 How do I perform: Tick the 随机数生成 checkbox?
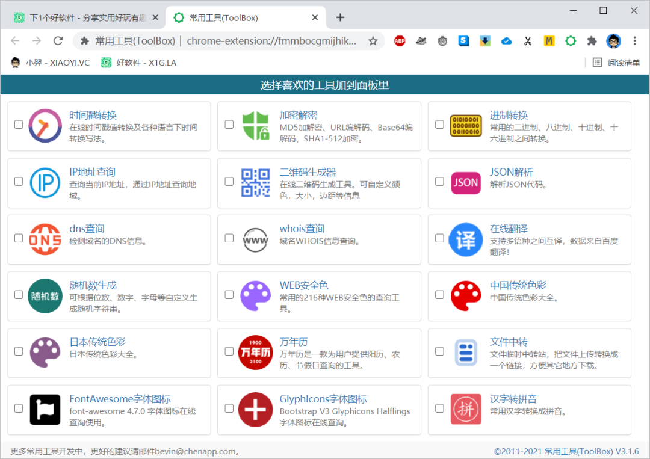(19, 295)
